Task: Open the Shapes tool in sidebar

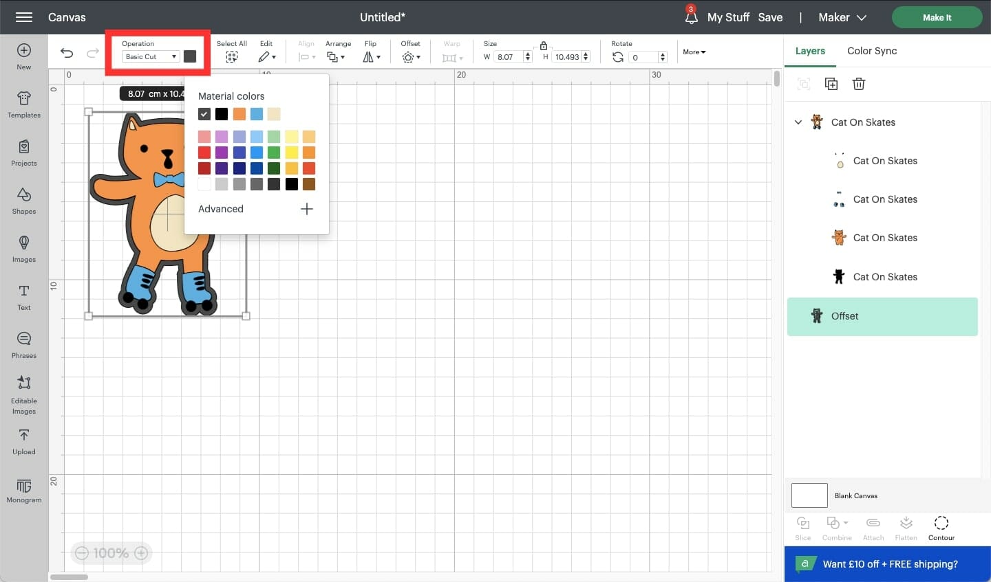Action: (24, 200)
